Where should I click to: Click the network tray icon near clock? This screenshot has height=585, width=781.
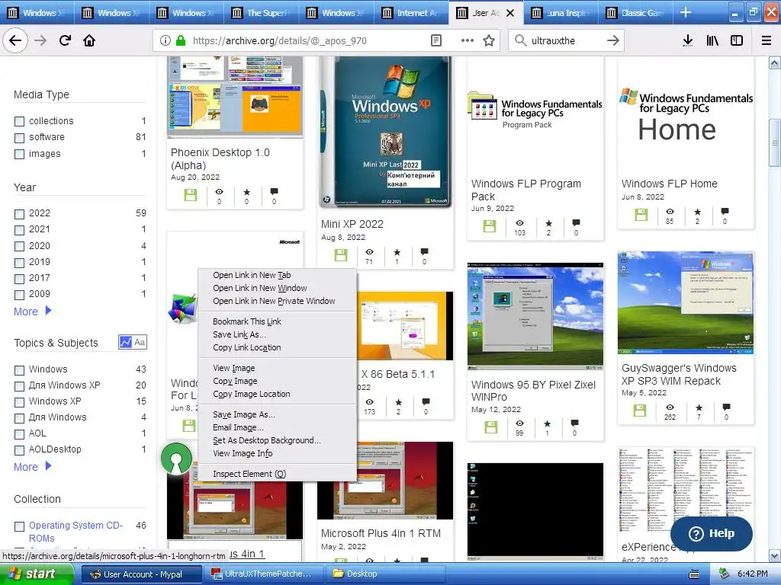coord(724,574)
